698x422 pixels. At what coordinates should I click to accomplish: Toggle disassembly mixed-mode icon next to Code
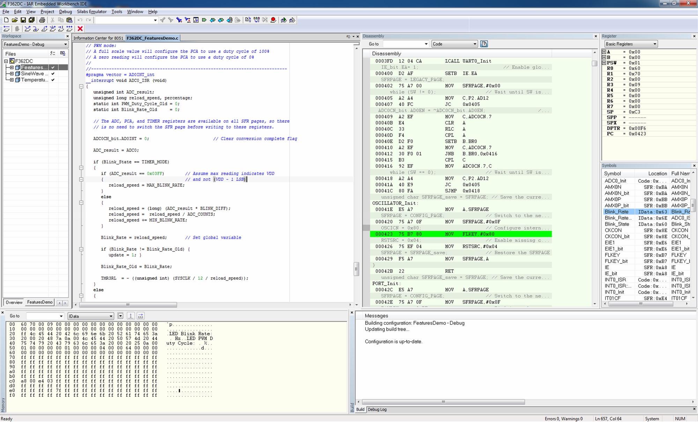[484, 44]
